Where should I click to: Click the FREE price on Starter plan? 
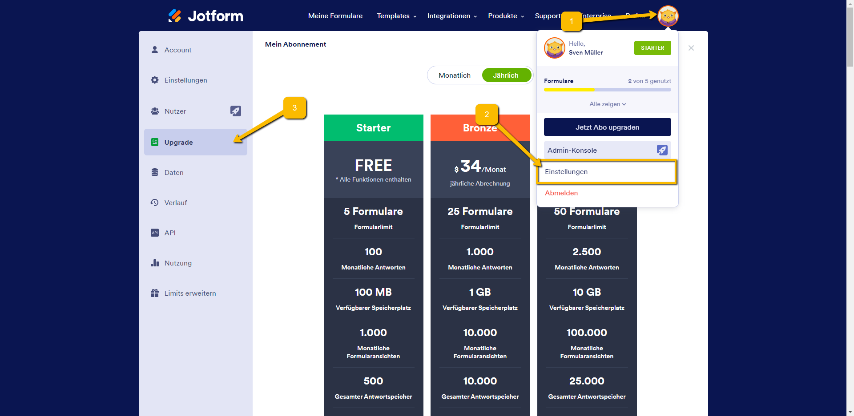point(374,166)
